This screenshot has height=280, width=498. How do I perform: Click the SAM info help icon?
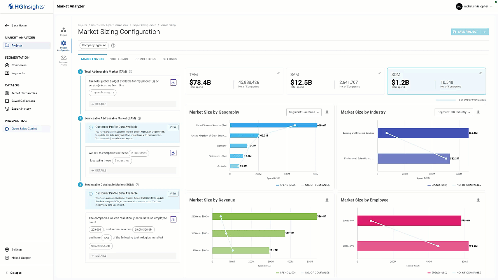click(139, 118)
